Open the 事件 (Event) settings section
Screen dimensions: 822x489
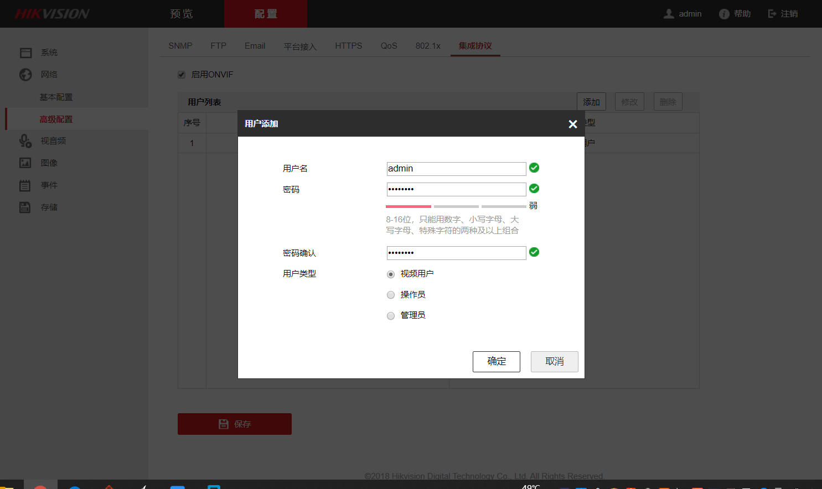49,185
